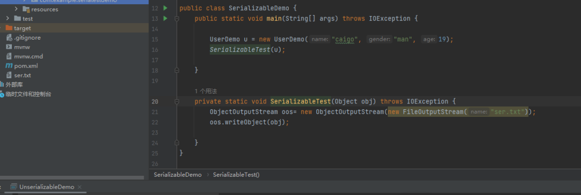Click the "man" string literal
Image resolution: width=581 pixels, height=195 pixels.
403,39
